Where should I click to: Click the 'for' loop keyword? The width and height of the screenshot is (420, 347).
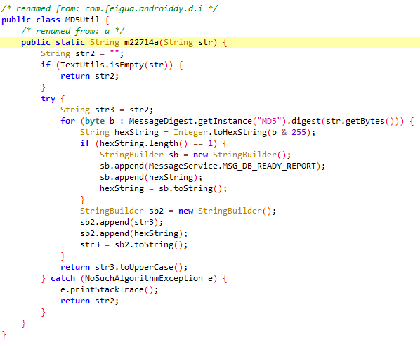pos(67,121)
